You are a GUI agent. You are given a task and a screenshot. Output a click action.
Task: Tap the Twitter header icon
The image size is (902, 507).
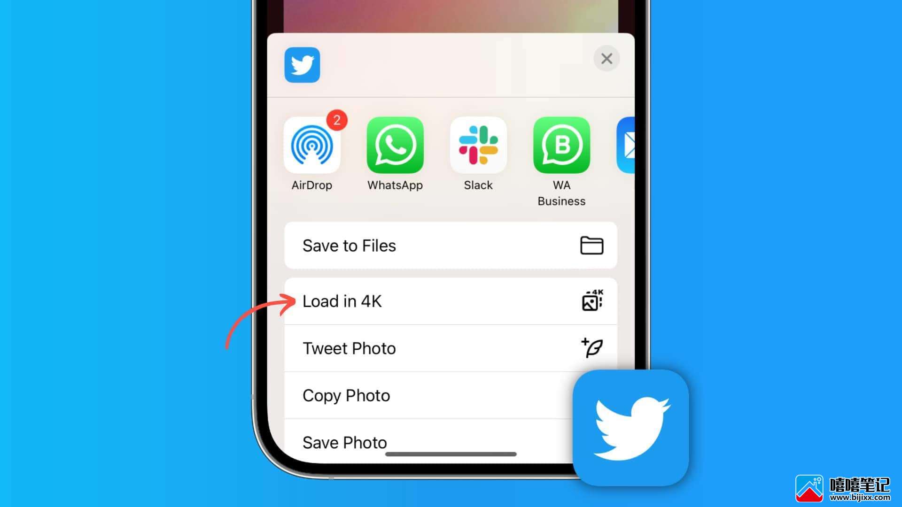[x=302, y=64]
